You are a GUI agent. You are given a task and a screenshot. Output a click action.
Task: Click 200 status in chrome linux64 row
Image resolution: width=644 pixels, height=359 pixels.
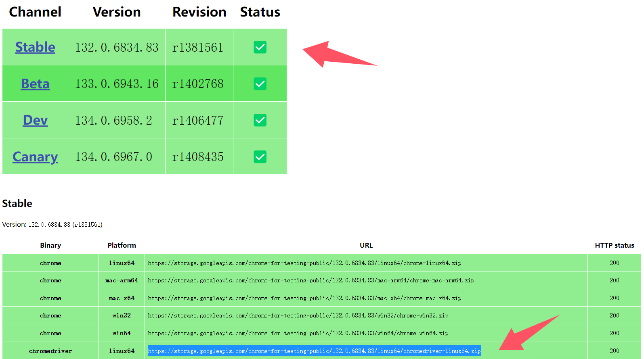tap(615, 263)
